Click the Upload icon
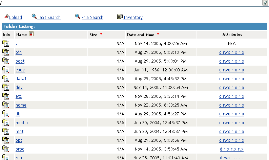 pyautogui.click(x=6, y=17)
